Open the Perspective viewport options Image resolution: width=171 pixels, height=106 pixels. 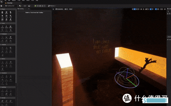tap(59, 9)
